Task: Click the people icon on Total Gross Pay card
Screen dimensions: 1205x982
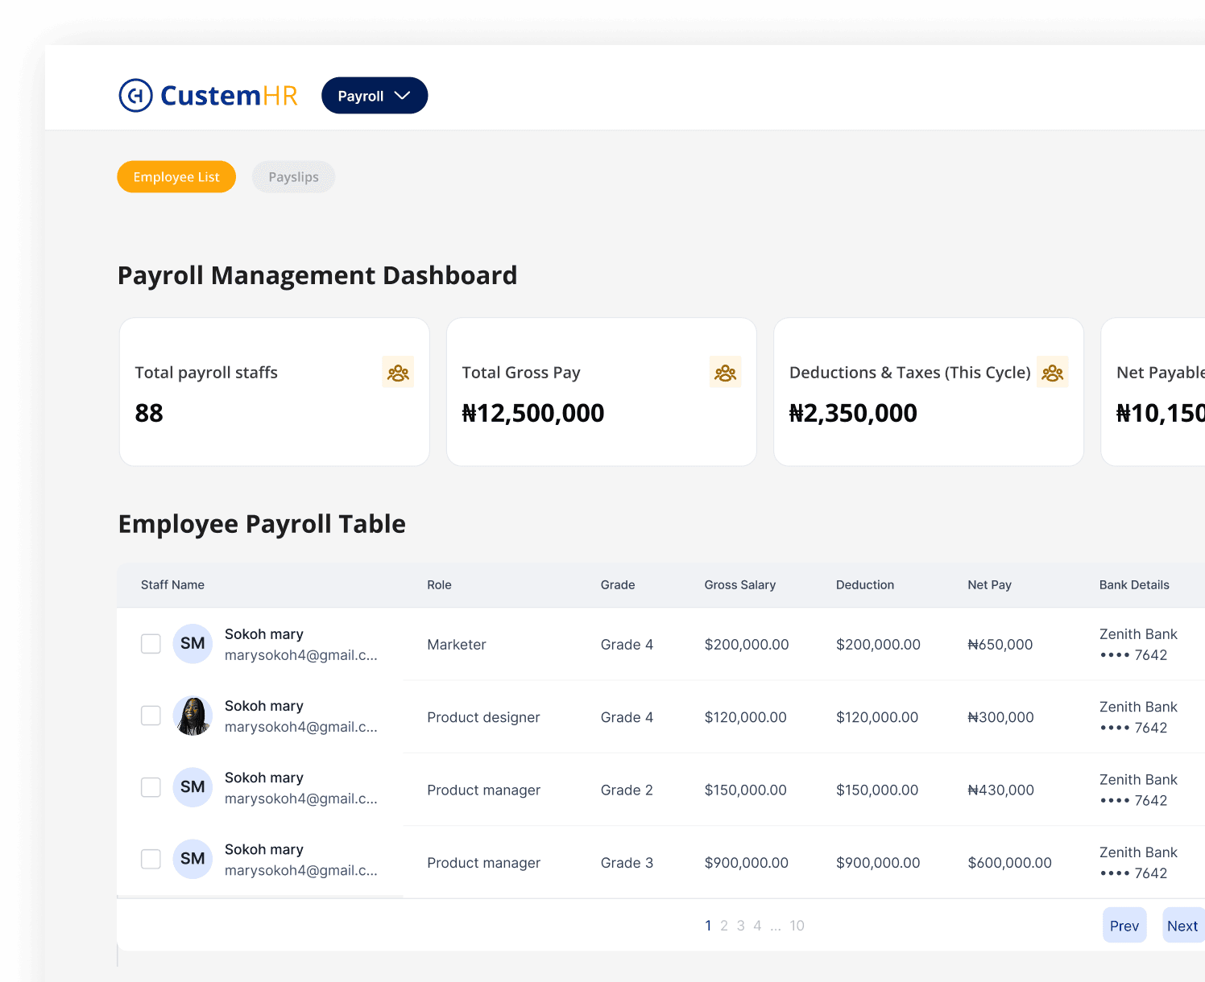Action: tap(725, 373)
